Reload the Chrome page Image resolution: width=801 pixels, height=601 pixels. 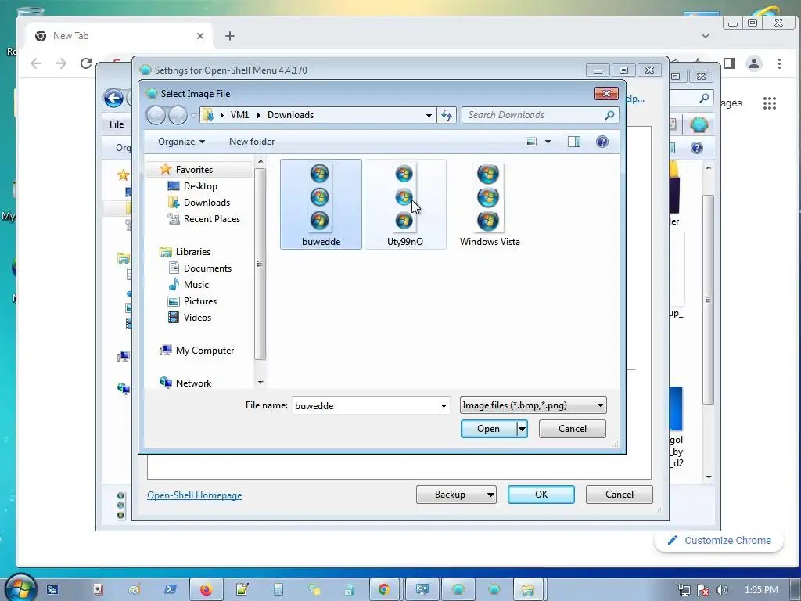tap(86, 63)
